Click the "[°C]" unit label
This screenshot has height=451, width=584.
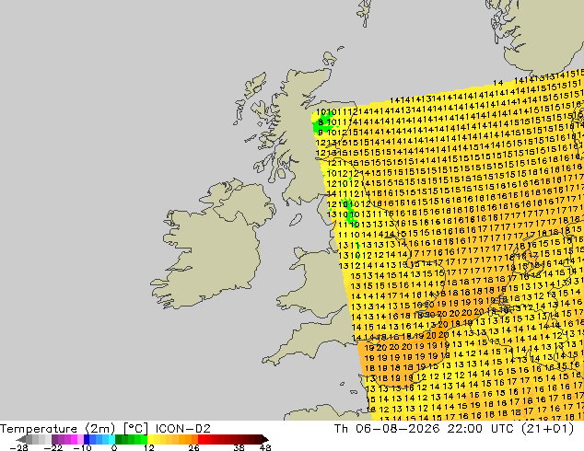(x=135, y=429)
